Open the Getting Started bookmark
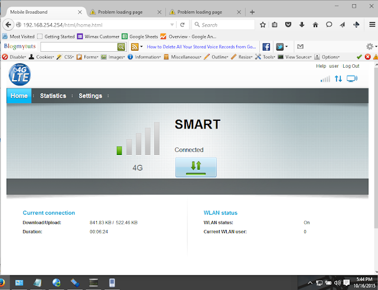The image size is (378, 290). click(56, 37)
